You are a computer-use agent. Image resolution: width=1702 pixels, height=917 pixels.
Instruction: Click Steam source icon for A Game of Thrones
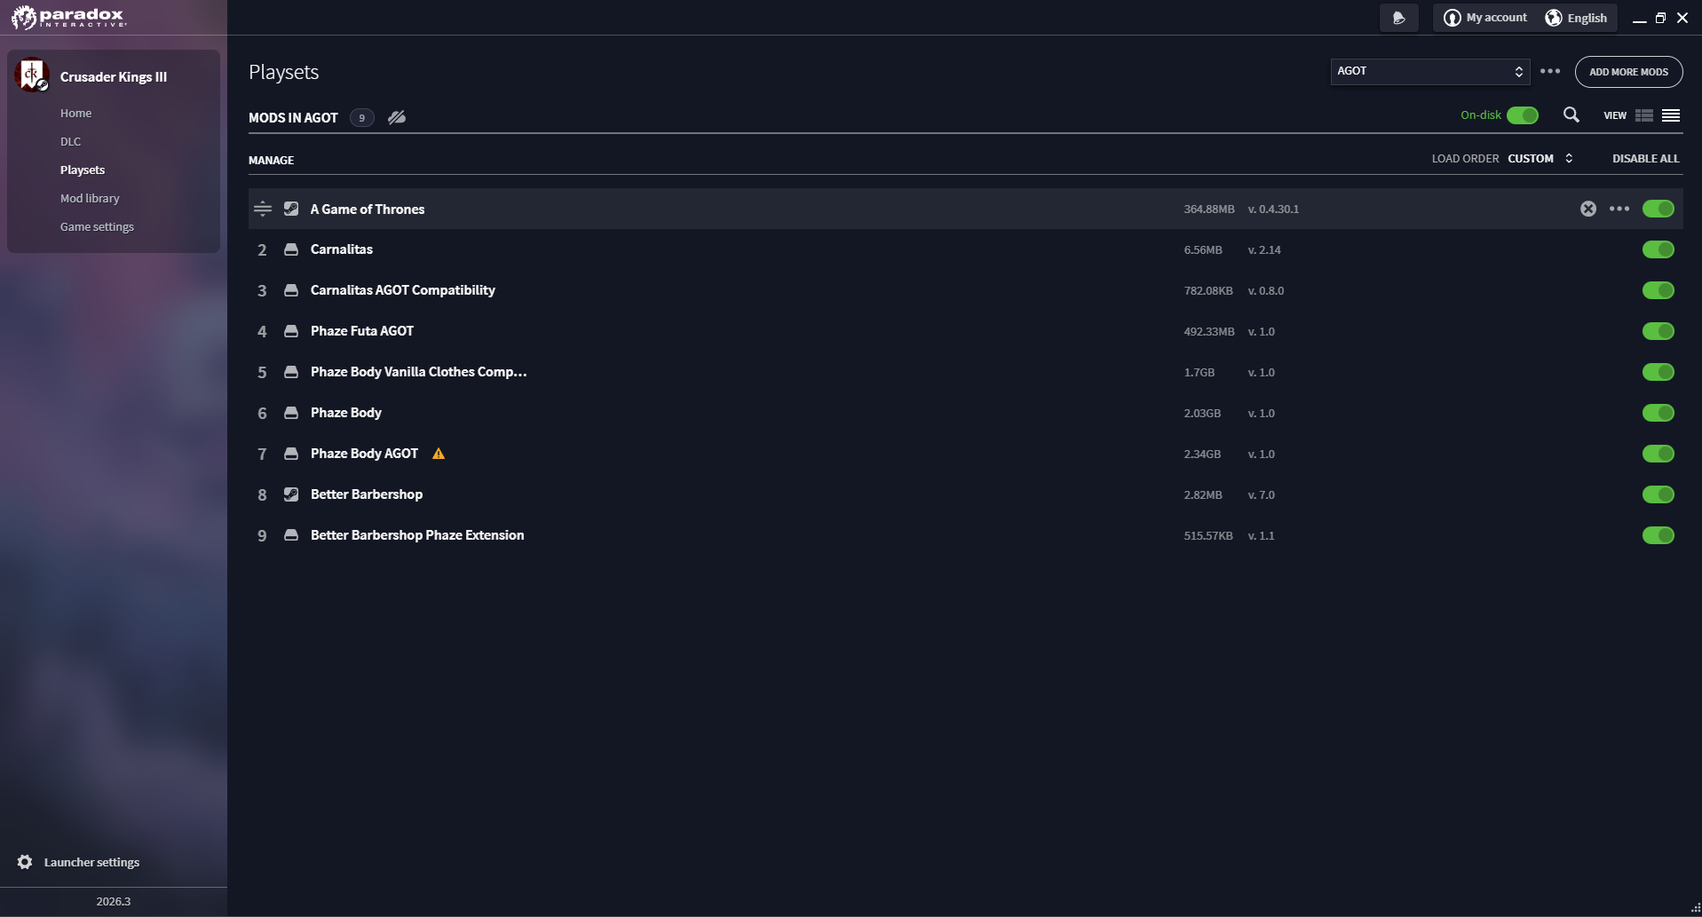291,209
